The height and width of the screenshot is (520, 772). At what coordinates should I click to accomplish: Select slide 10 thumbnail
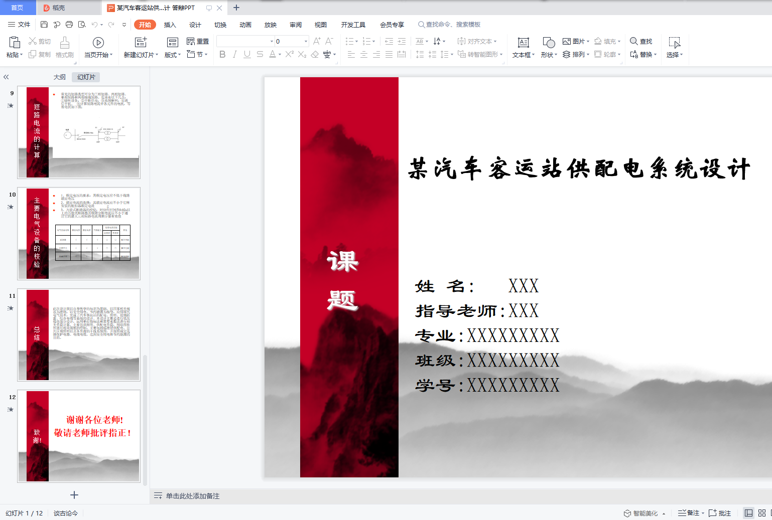(x=79, y=233)
